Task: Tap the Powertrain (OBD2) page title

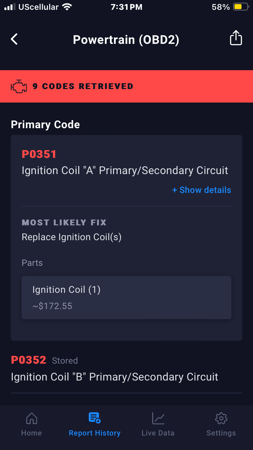Action: coord(126,40)
